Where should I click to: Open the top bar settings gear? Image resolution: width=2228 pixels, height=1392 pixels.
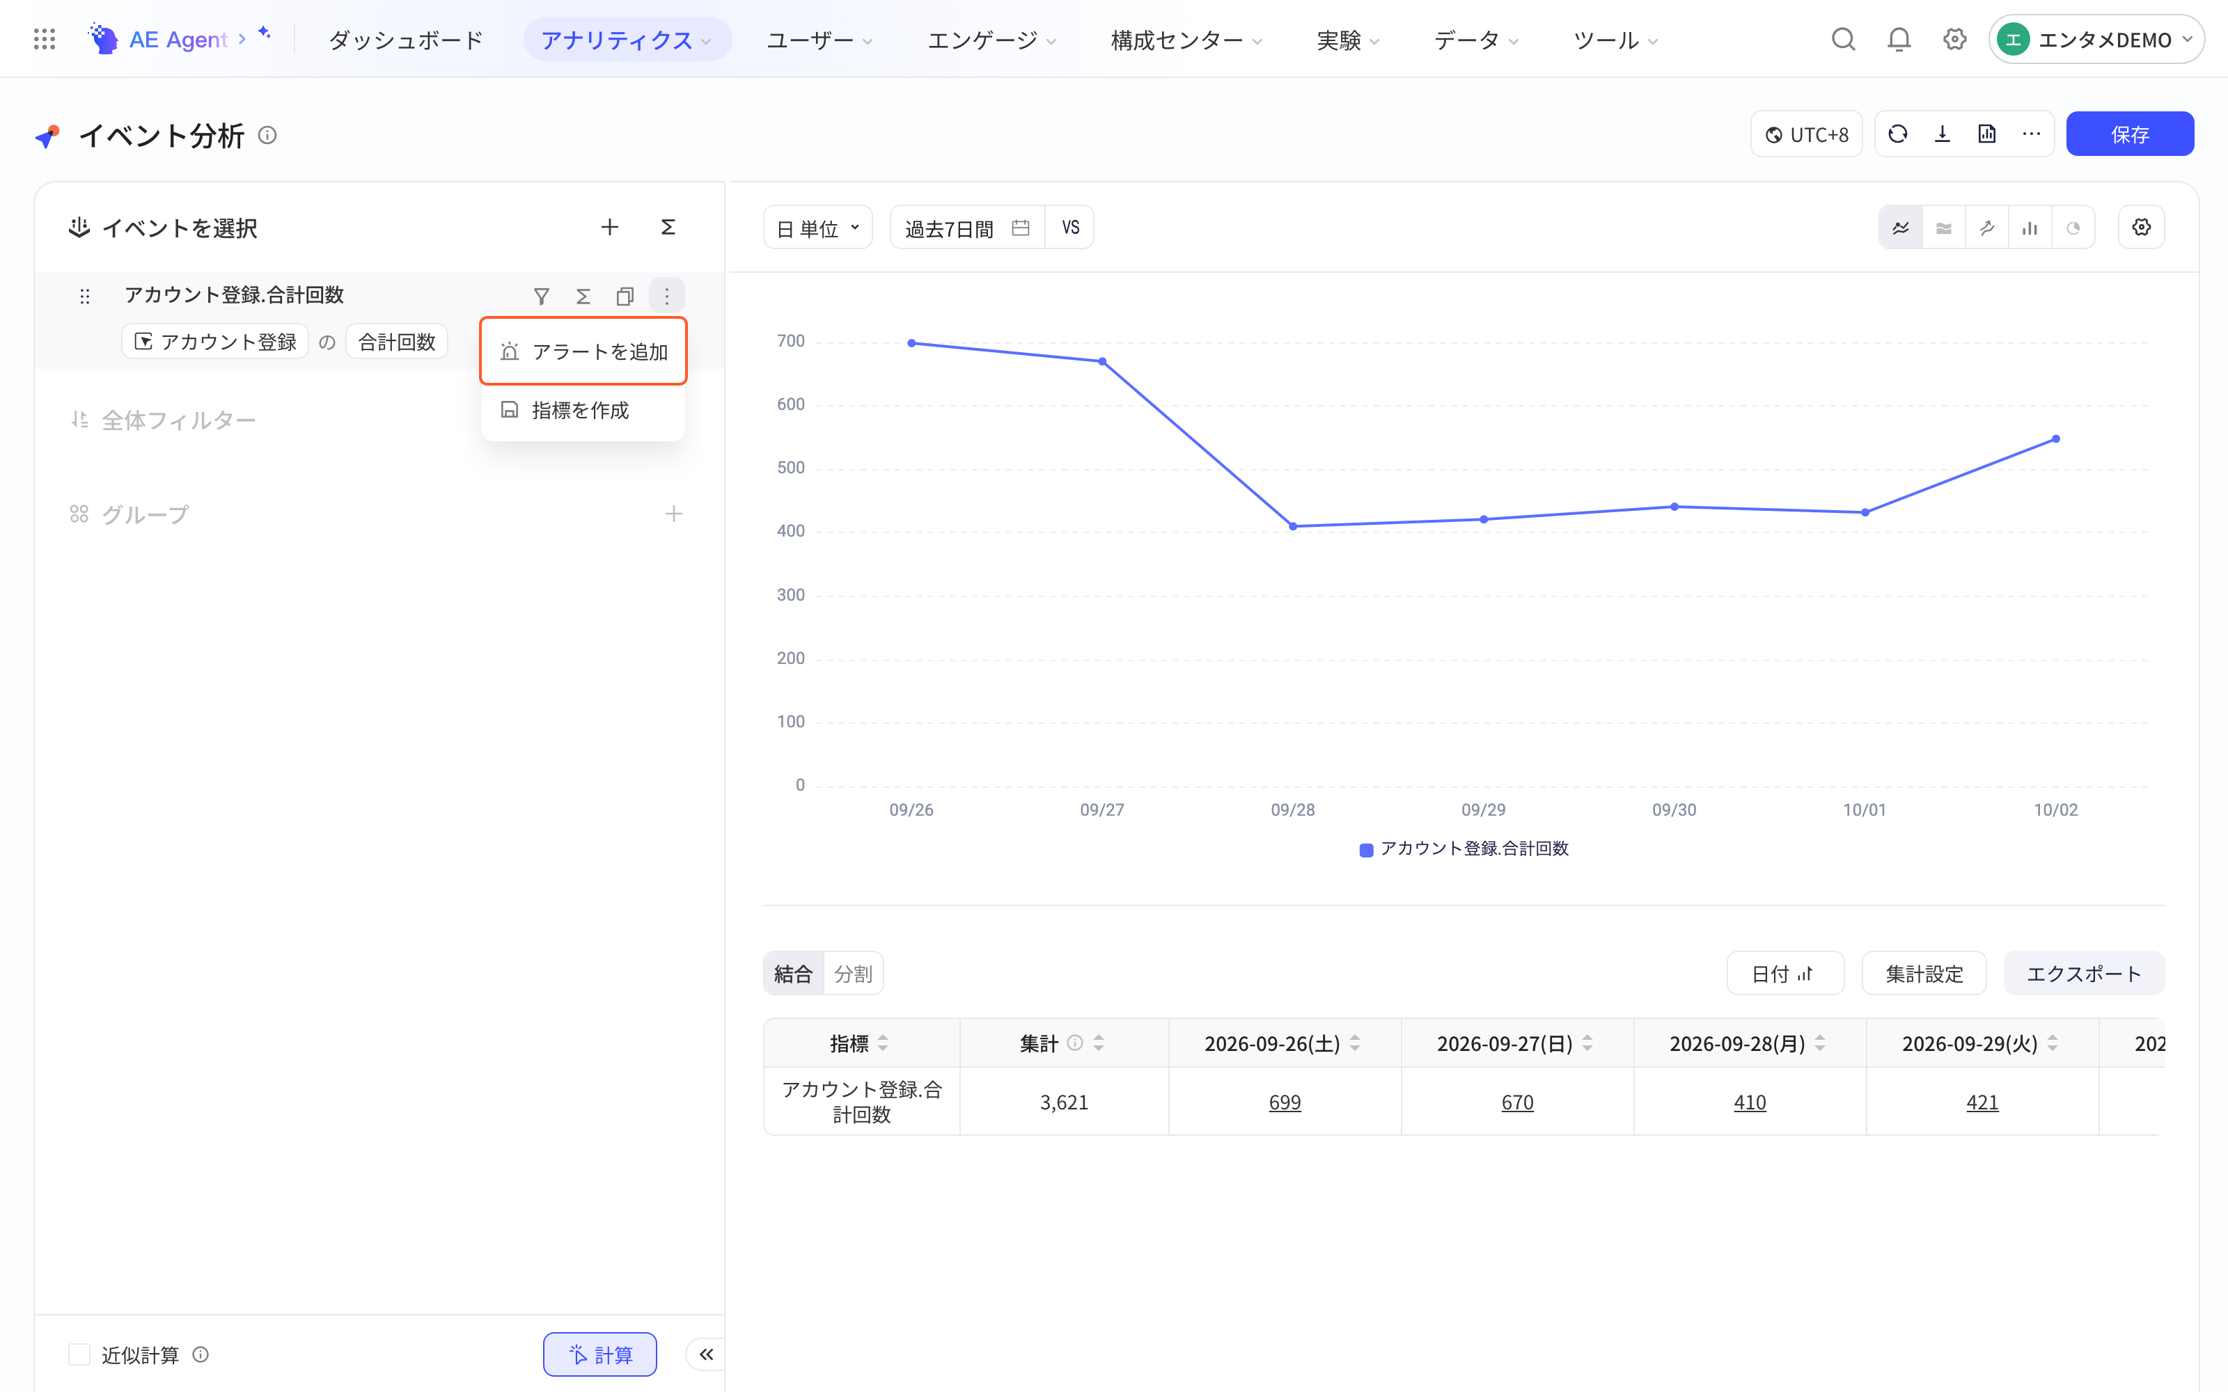coord(1954,39)
